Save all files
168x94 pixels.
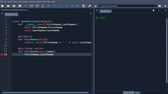(20, 6)
